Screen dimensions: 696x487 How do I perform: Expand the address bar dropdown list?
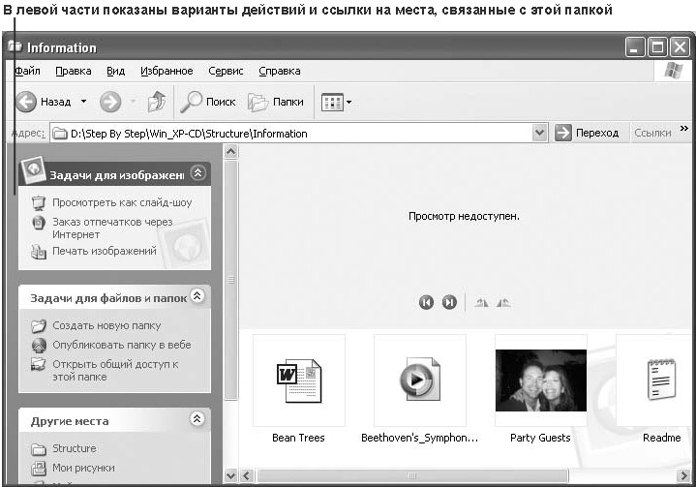click(x=539, y=133)
